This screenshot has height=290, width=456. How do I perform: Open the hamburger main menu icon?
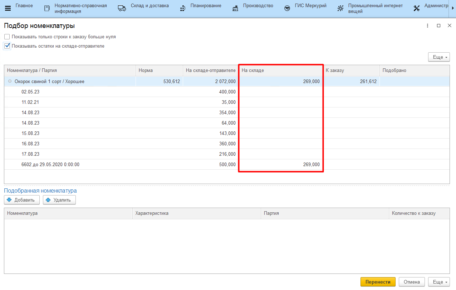(8, 9)
